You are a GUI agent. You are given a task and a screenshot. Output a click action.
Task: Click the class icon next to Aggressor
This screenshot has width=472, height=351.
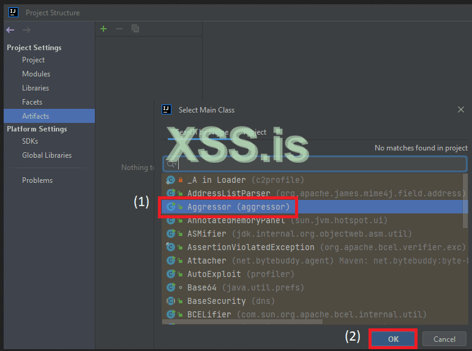171,207
